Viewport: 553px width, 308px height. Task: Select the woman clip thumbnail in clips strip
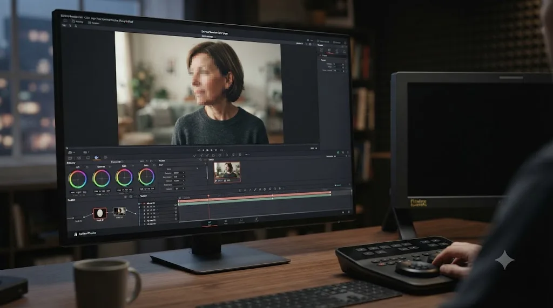coord(227,172)
